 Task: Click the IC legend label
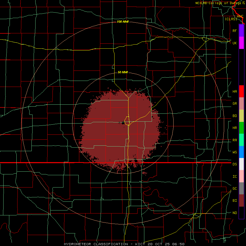pyautogui.click(x=235, y=177)
